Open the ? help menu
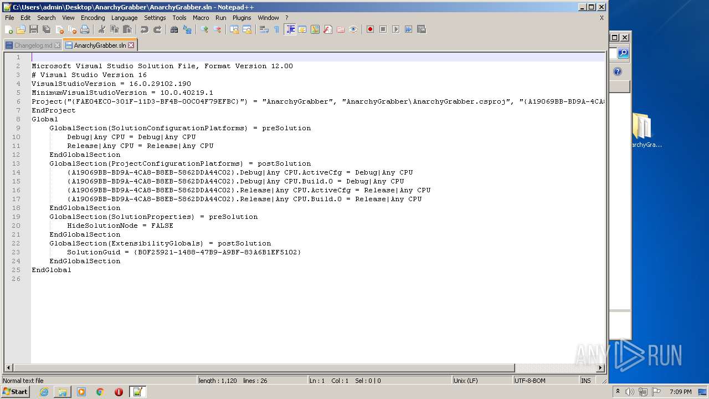709x399 pixels. coord(287,18)
